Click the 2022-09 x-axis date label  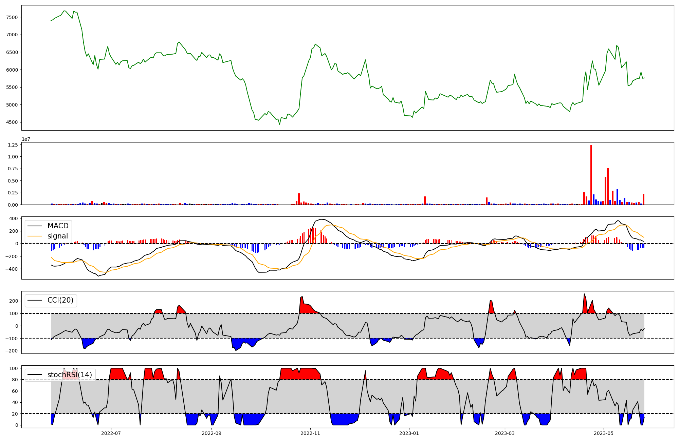pyautogui.click(x=212, y=433)
